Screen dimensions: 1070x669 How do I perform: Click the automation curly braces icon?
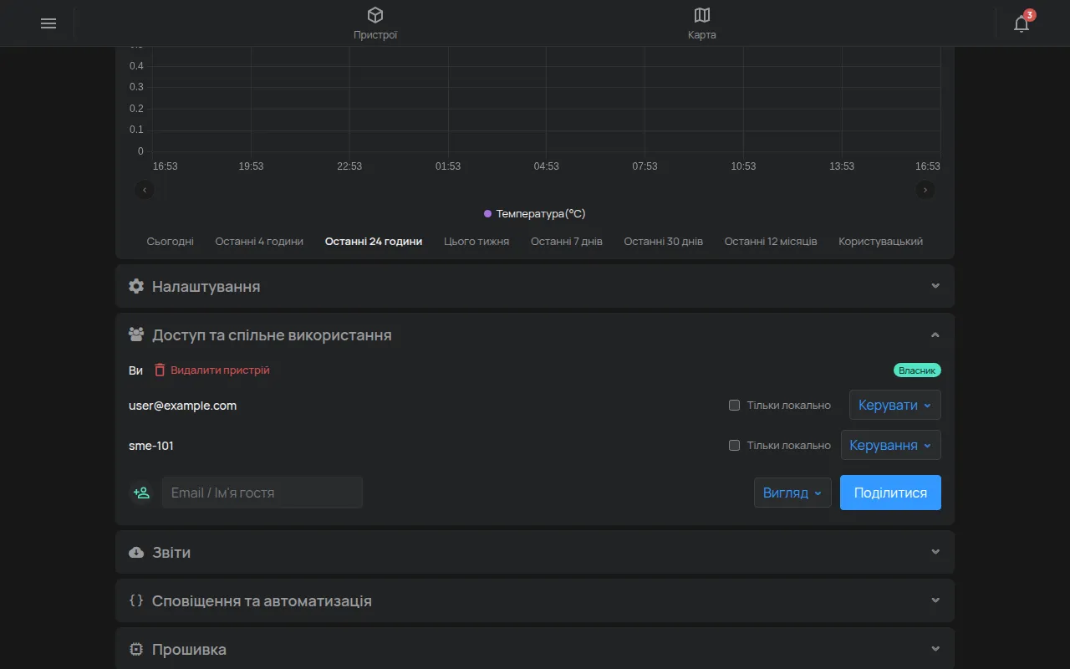pos(136,600)
